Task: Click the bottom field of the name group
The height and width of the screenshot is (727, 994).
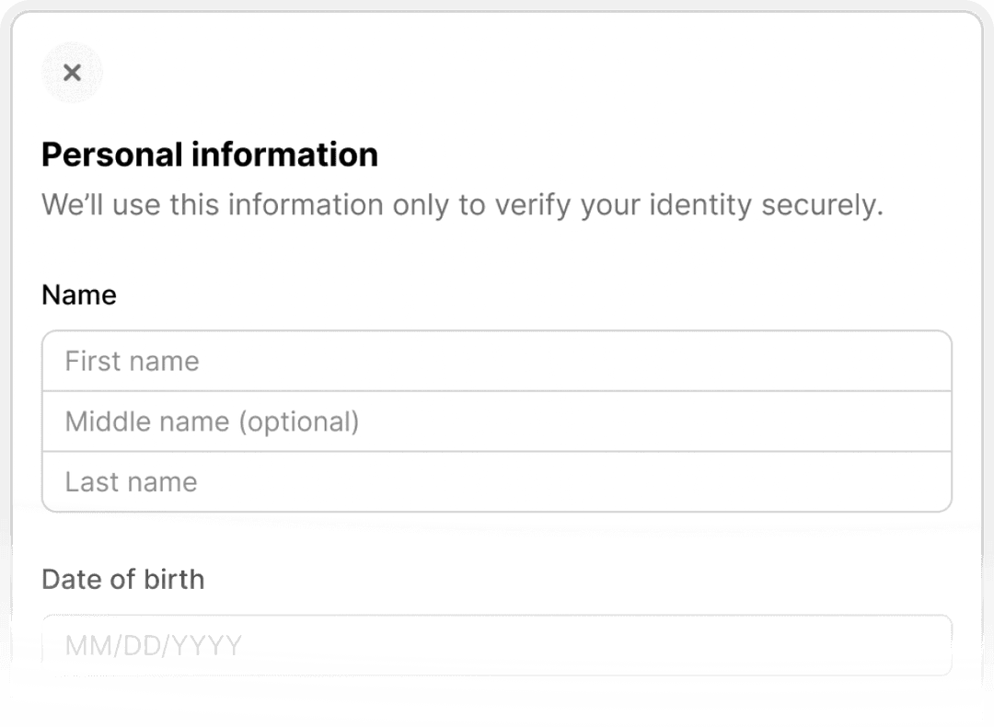Action: pos(497,480)
